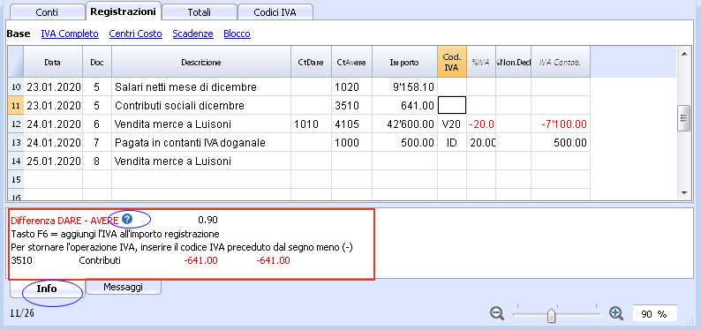Select the Info tab at bottom
This screenshot has height=330, width=701.
point(47,289)
